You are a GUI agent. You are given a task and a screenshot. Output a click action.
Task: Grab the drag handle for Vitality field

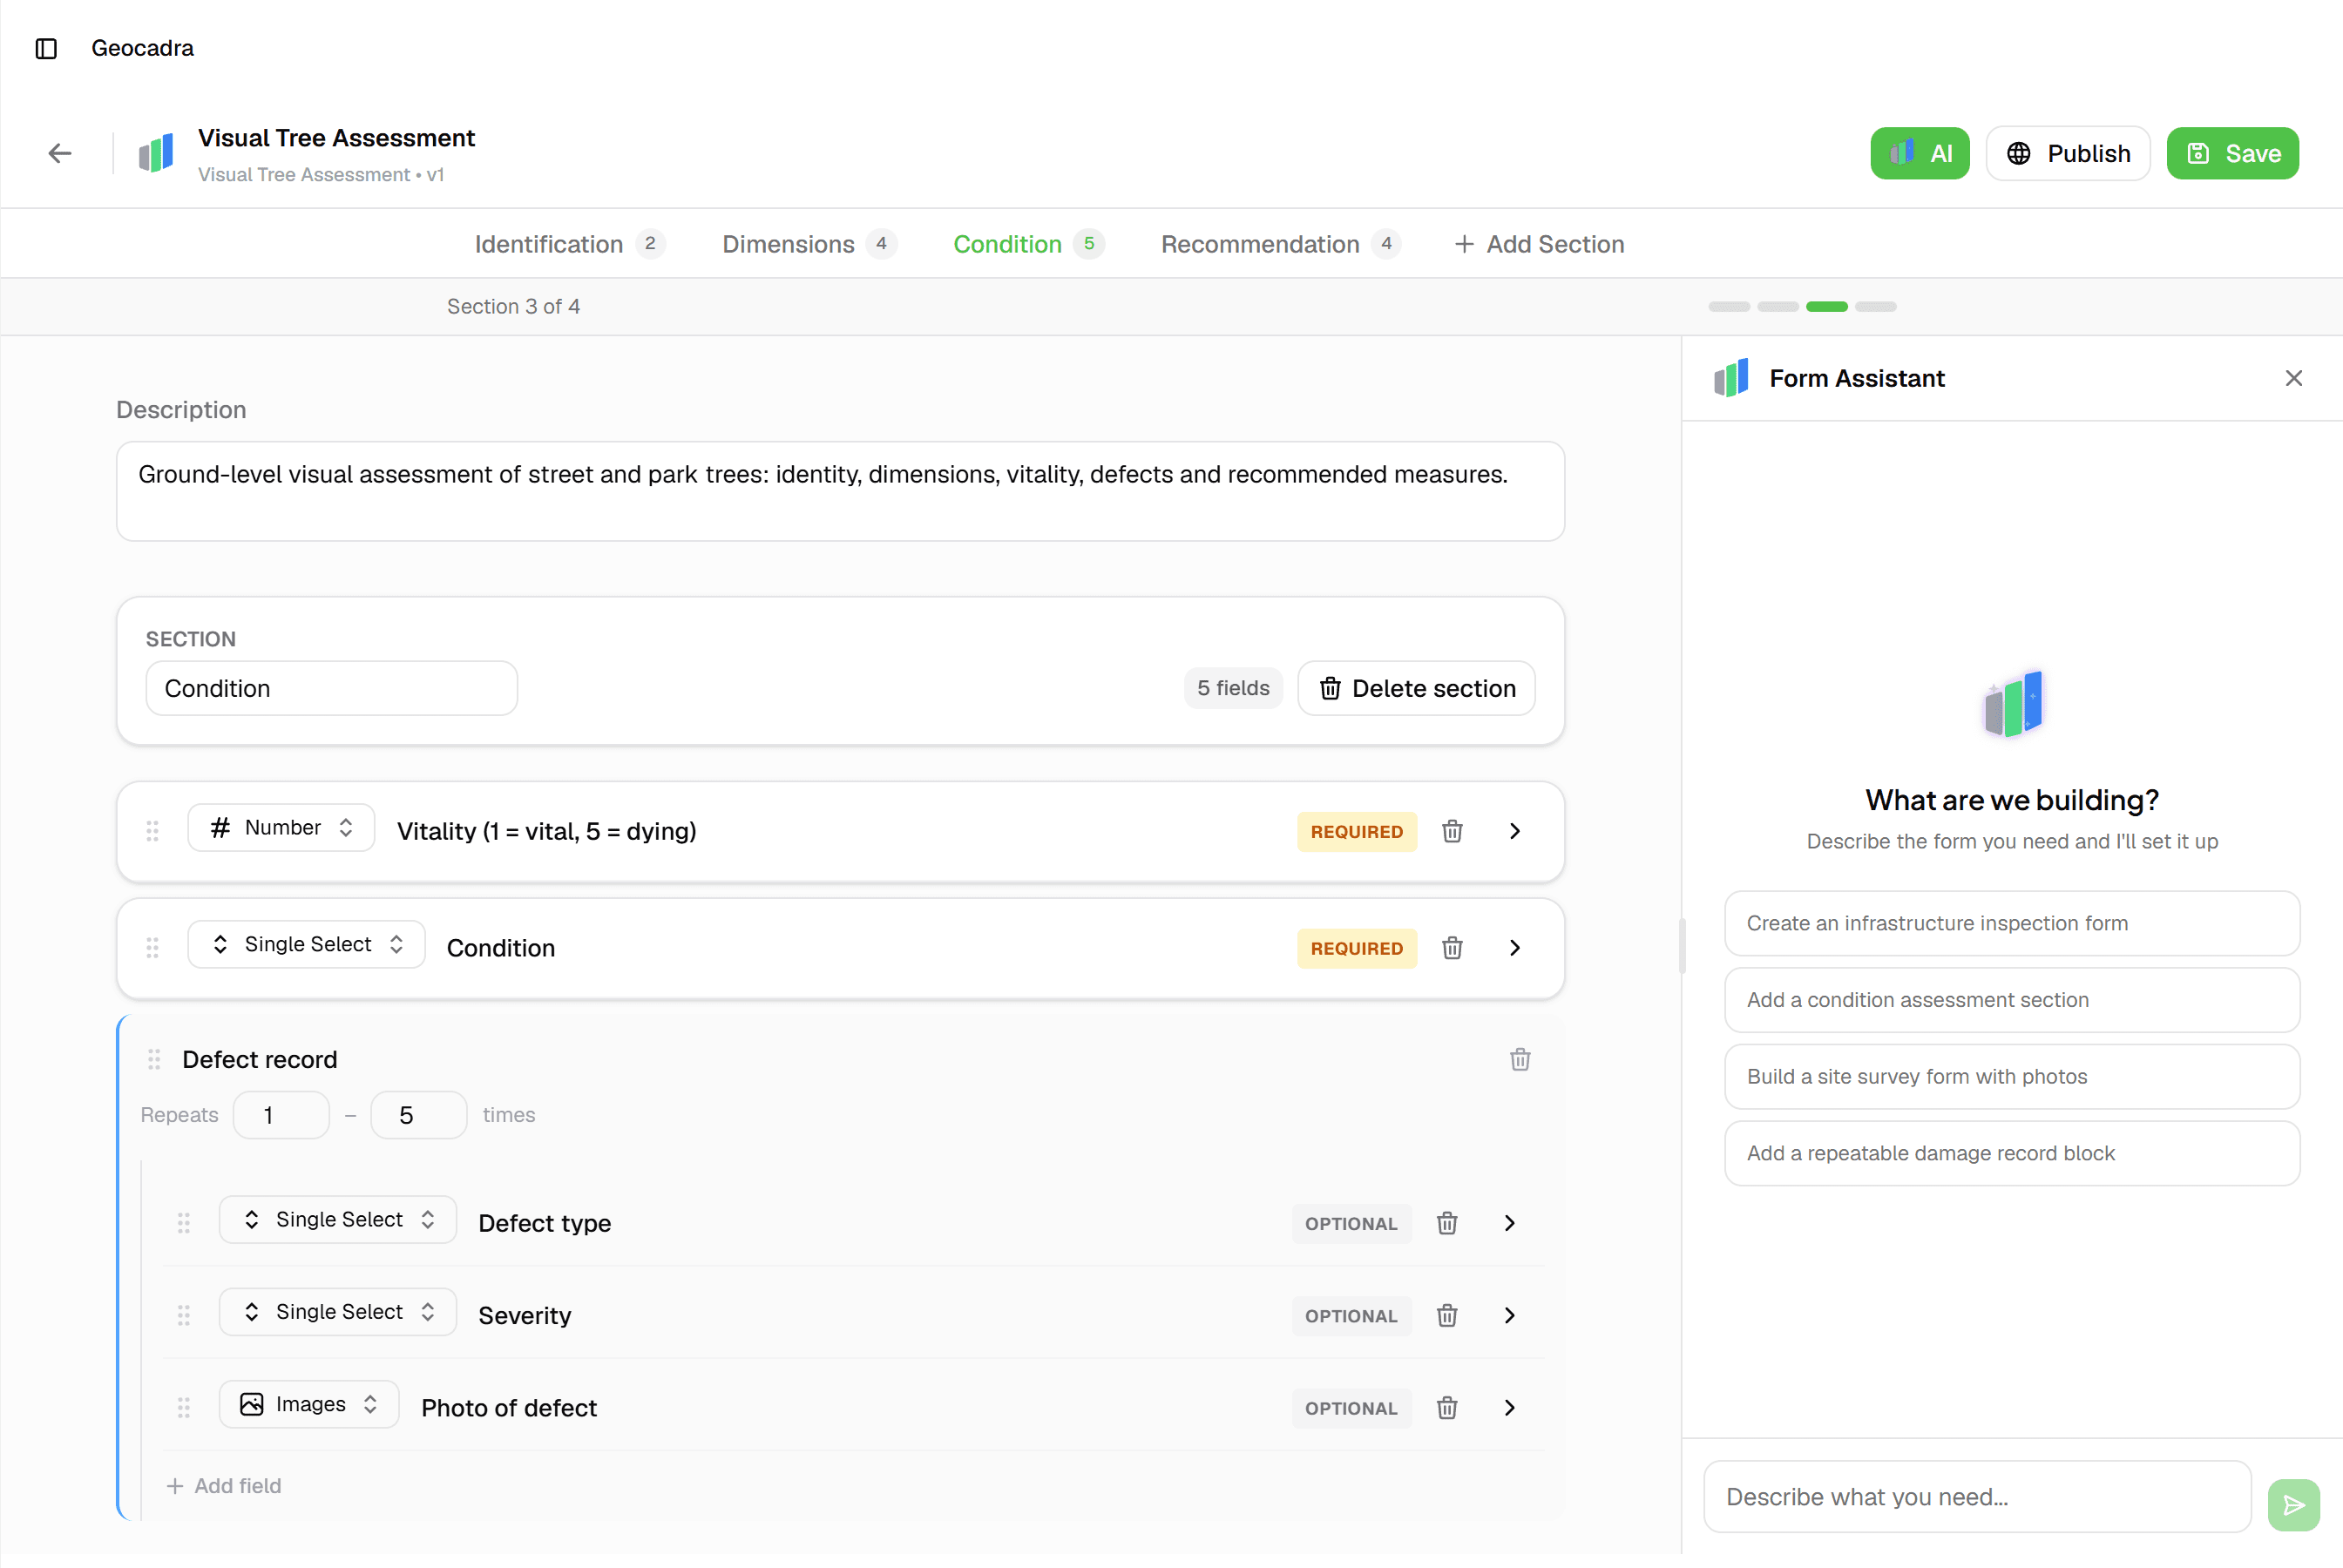[x=152, y=831]
